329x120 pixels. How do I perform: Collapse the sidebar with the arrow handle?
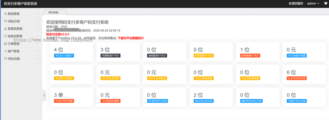pos(44,96)
